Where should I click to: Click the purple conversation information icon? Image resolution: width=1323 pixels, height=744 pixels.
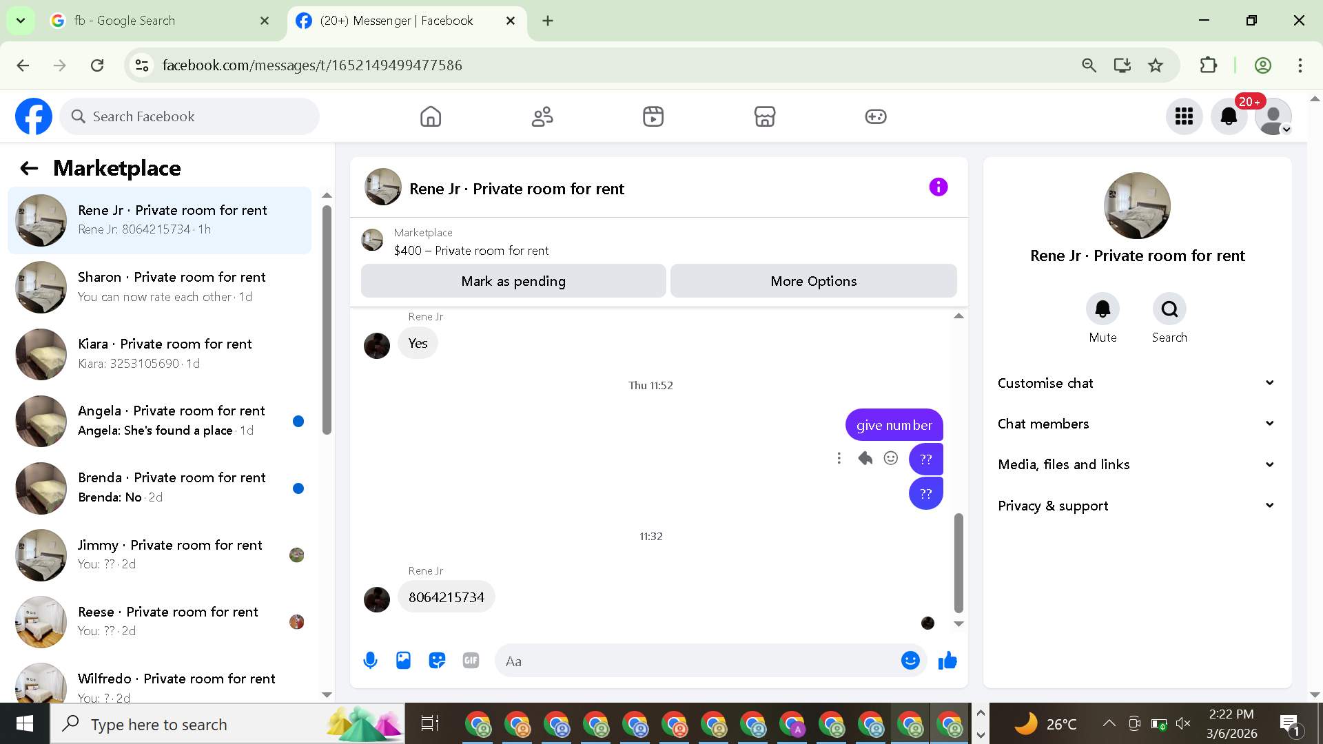click(938, 187)
